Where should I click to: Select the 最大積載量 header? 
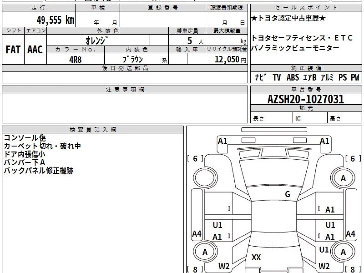[227, 31]
